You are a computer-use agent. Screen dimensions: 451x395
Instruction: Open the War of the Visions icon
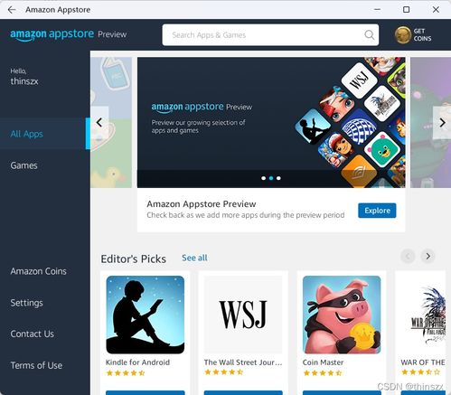(423, 315)
